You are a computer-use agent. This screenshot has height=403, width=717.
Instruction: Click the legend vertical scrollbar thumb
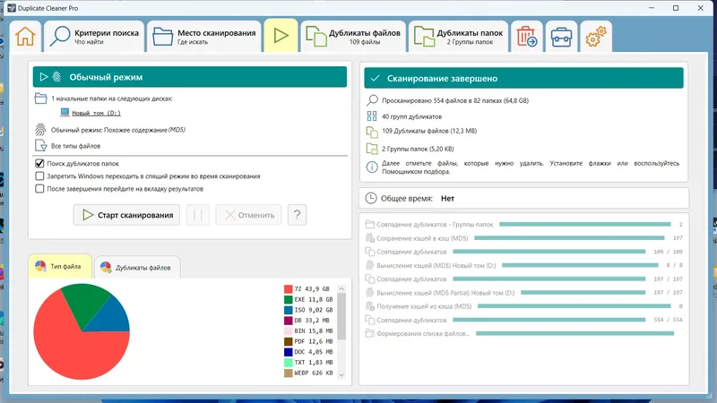pyautogui.click(x=341, y=316)
